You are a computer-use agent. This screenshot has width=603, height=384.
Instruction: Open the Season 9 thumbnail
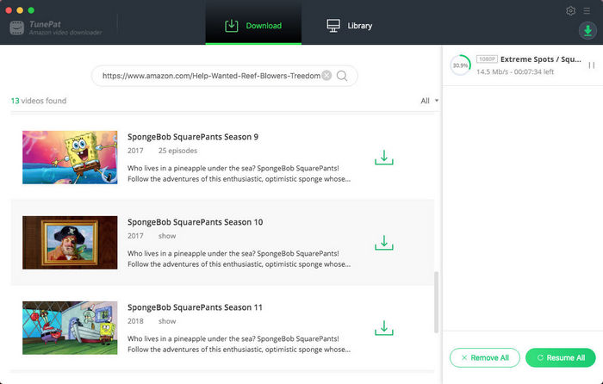click(x=70, y=158)
